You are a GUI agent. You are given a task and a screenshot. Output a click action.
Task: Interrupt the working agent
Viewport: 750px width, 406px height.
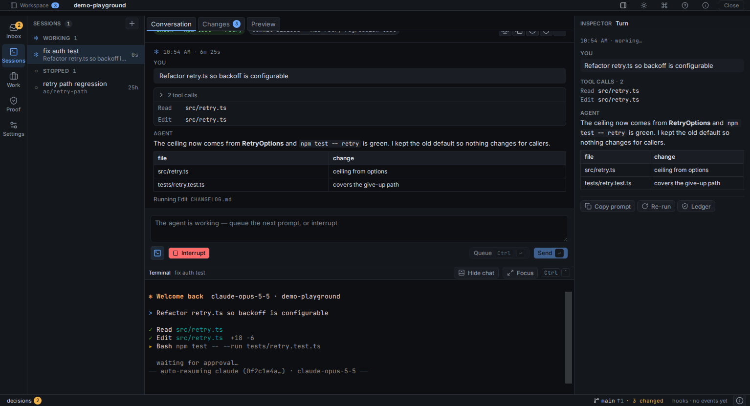(x=189, y=253)
